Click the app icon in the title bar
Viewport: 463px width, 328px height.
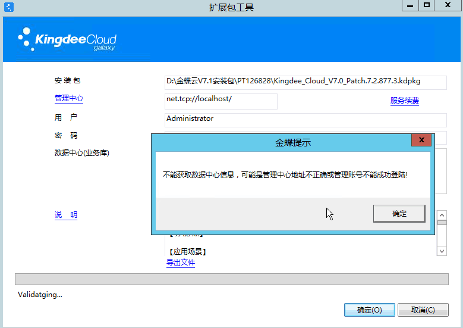(9, 7)
